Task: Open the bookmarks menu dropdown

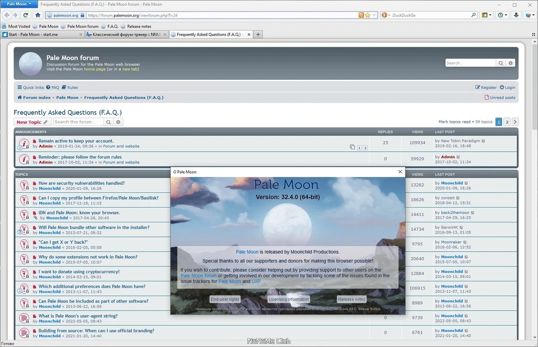Action: [486, 15]
